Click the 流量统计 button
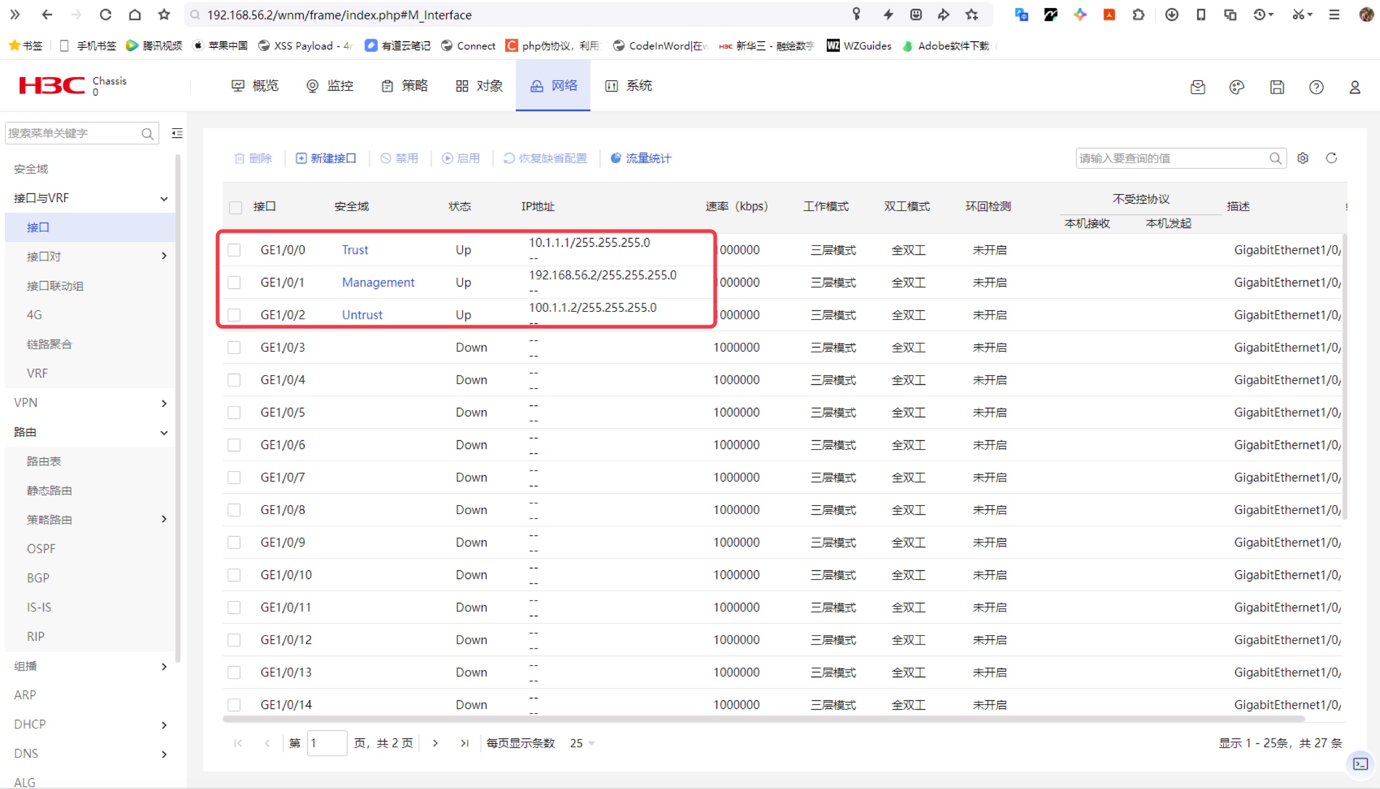1380x789 pixels. pyautogui.click(x=641, y=158)
